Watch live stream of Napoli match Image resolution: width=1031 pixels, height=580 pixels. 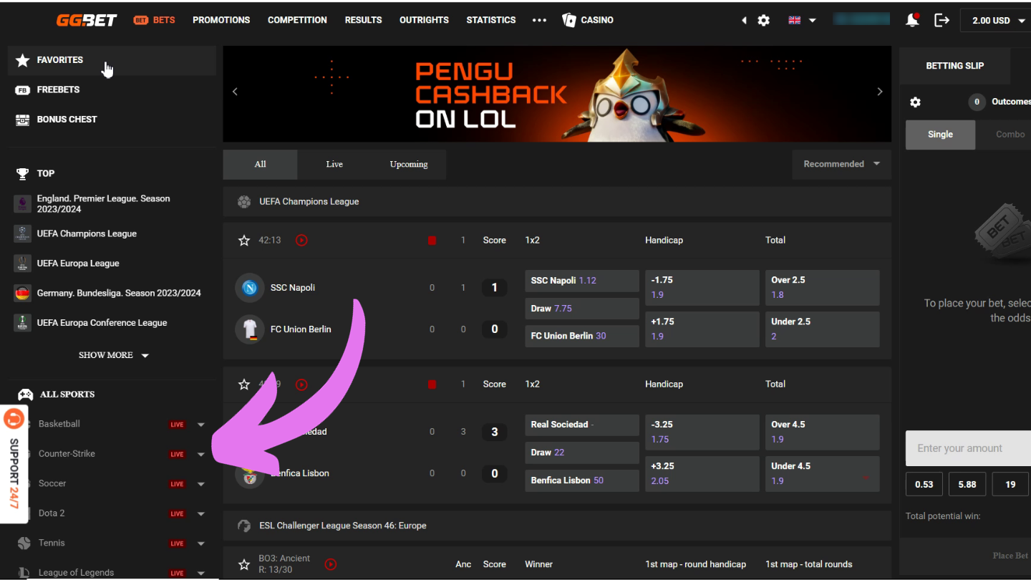[x=301, y=241]
